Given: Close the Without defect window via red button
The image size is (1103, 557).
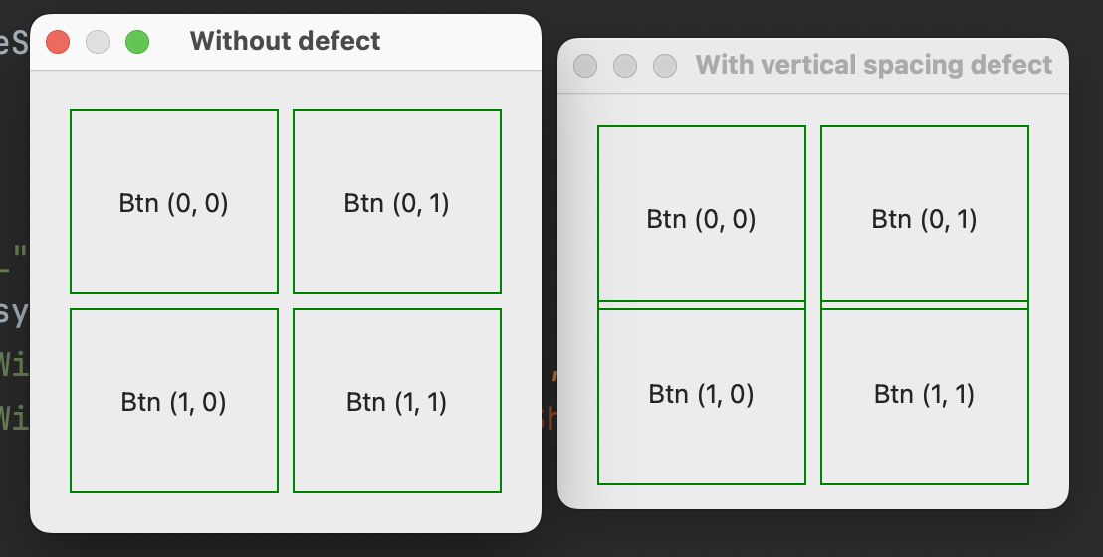Looking at the screenshot, I should click(x=58, y=42).
